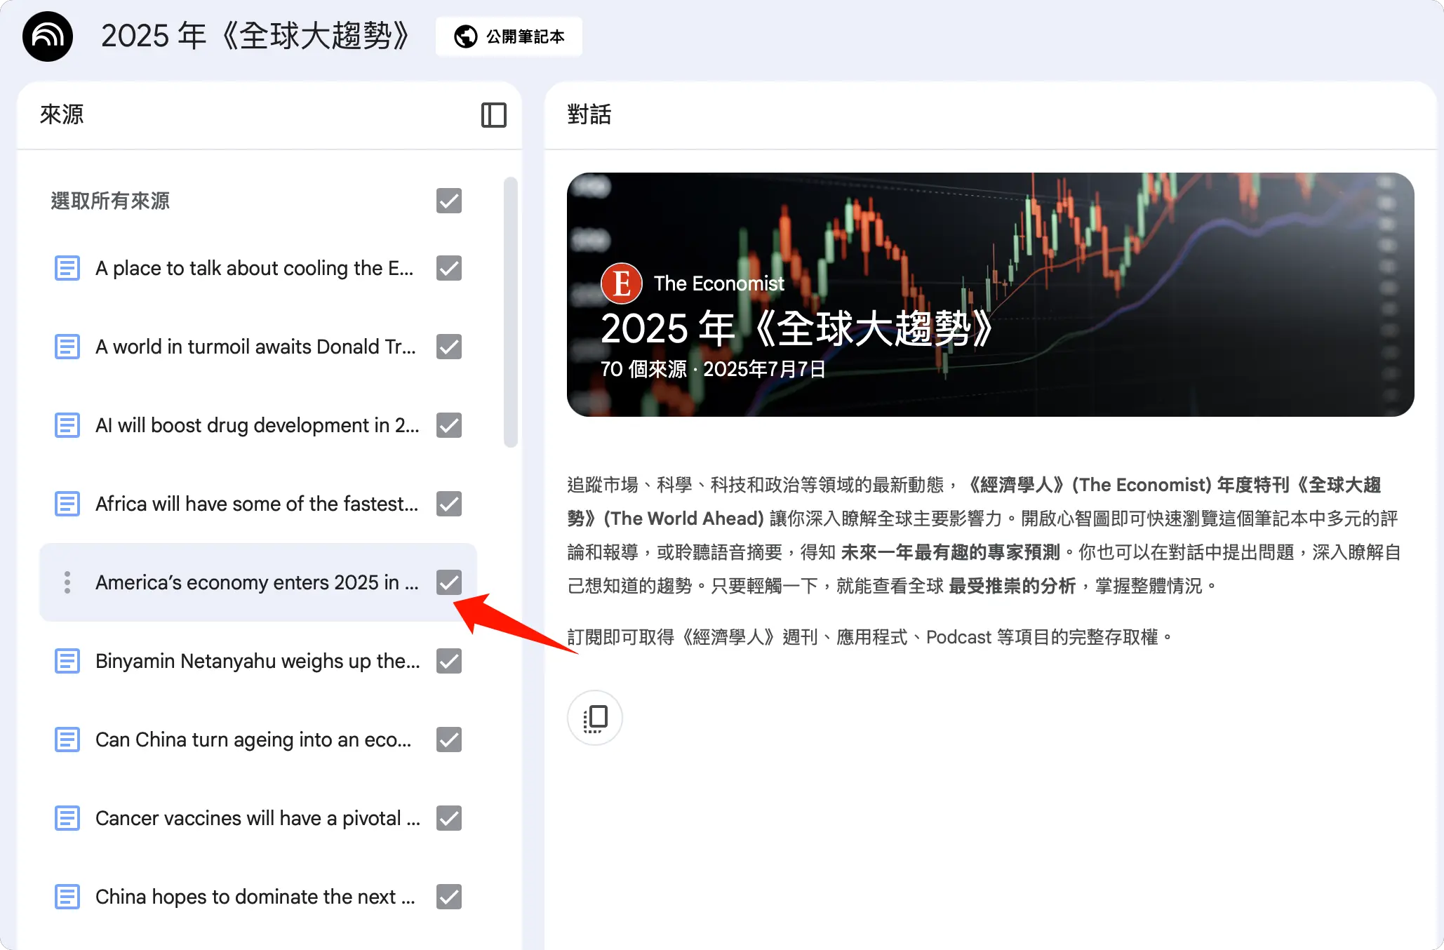Uncheck 'A world in turmoil awaits' source
1444x950 pixels.
coord(449,347)
